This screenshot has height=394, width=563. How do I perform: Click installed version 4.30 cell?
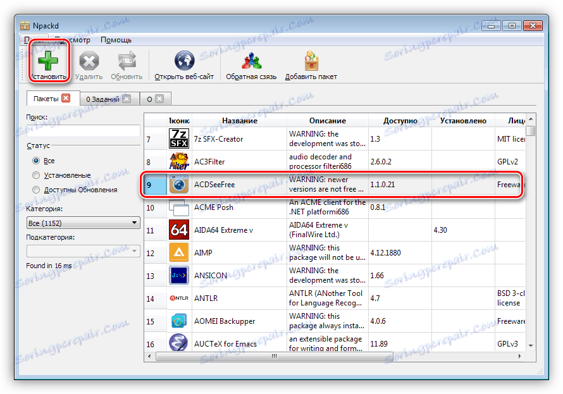pyautogui.click(x=463, y=230)
